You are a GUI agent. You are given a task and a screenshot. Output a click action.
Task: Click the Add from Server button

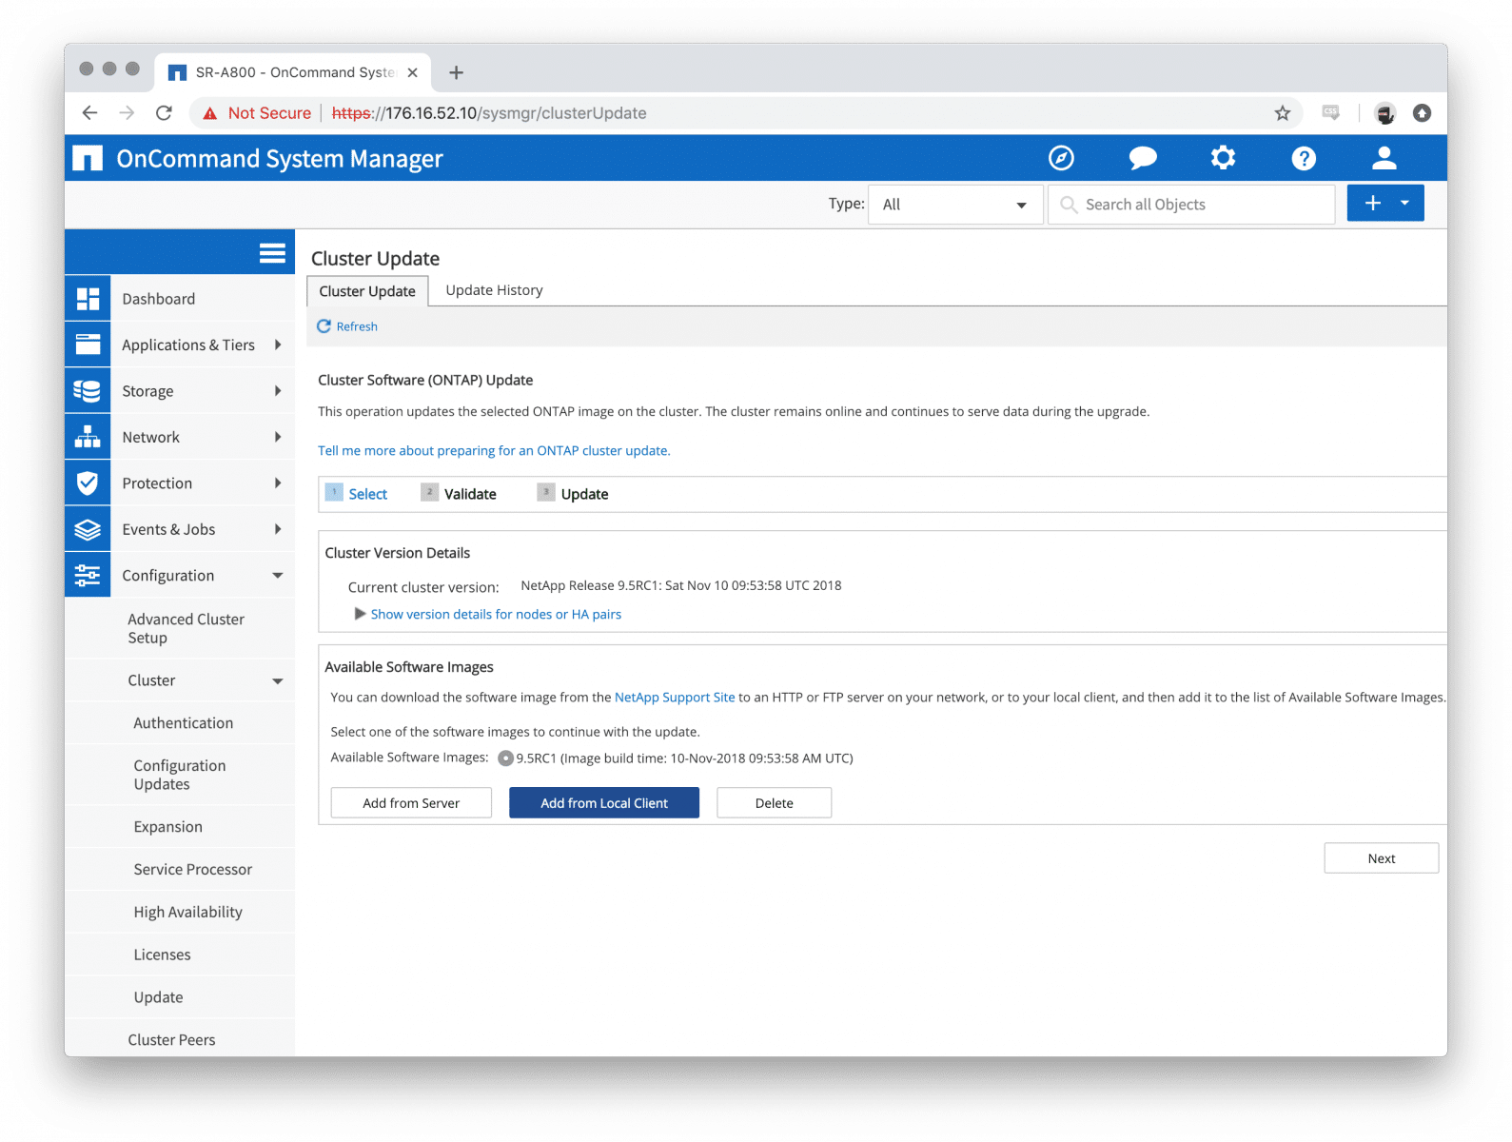tap(411, 803)
